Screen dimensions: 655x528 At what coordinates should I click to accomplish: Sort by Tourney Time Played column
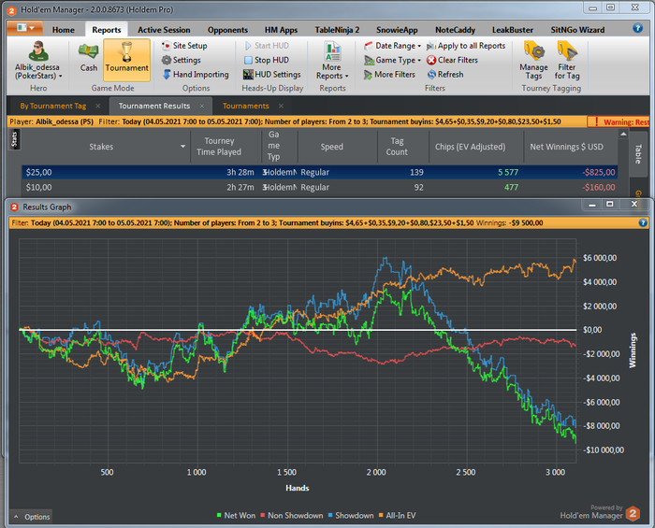click(226, 147)
